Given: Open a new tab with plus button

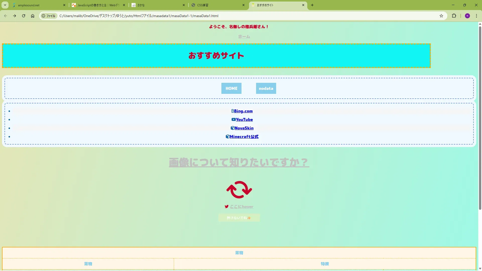Looking at the screenshot, I should click(312, 5).
